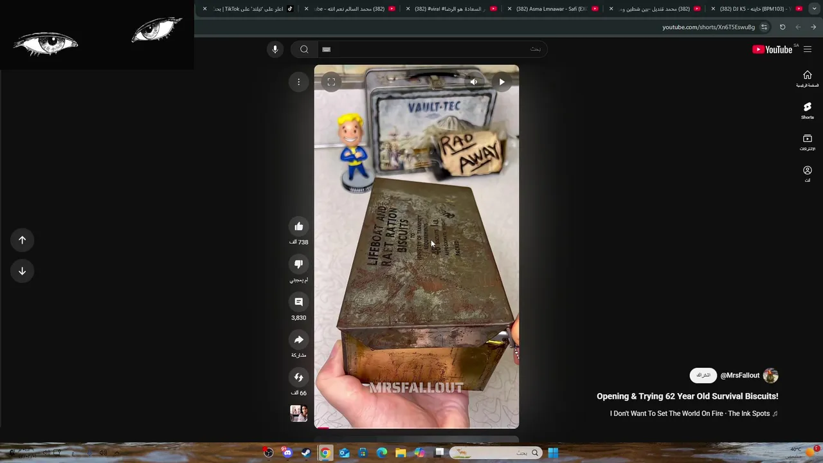Click the youtube.com/shorts address bar URL

pyautogui.click(x=708, y=27)
